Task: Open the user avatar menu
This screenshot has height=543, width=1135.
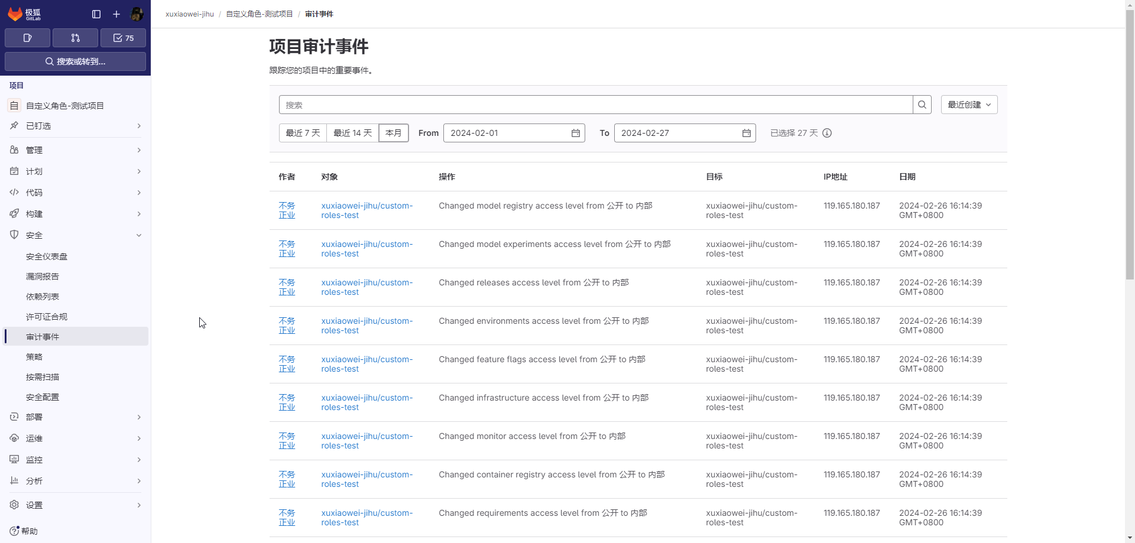Action: coord(137,14)
